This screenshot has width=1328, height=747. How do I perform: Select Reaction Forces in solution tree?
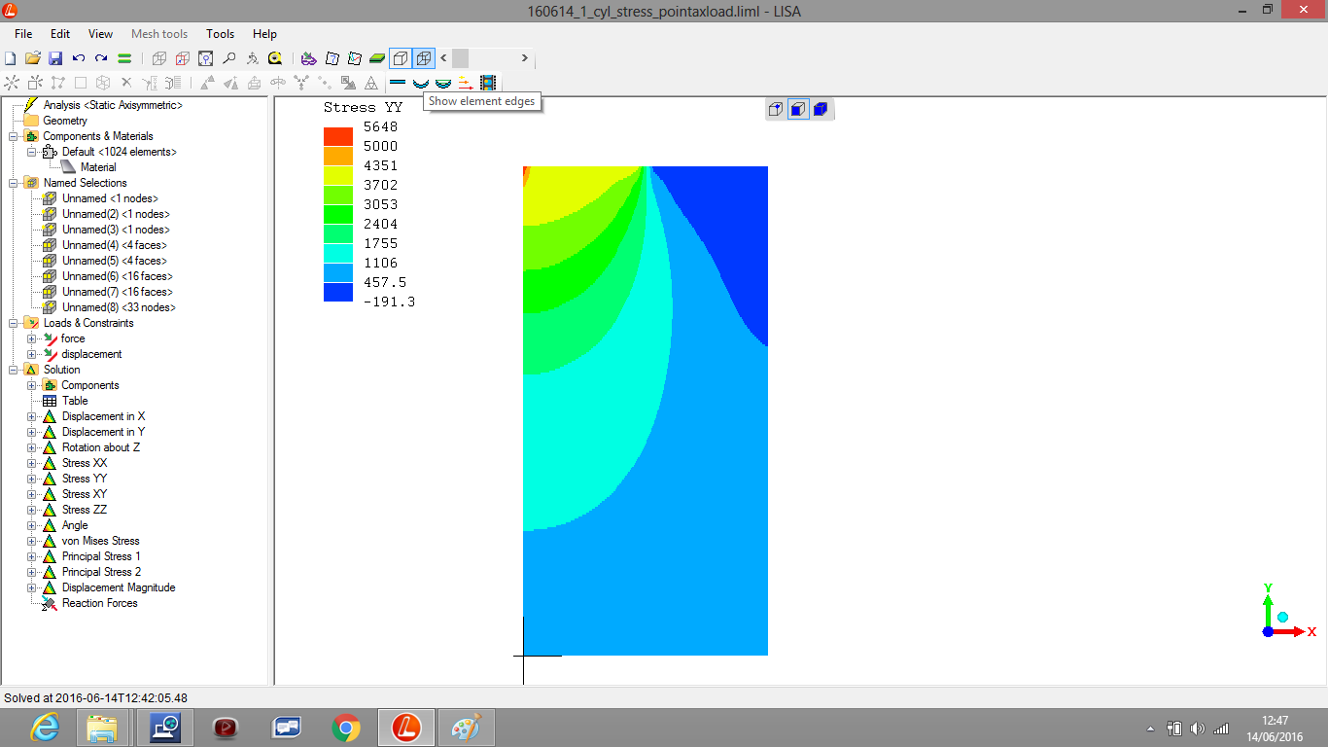[x=99, y=603]
